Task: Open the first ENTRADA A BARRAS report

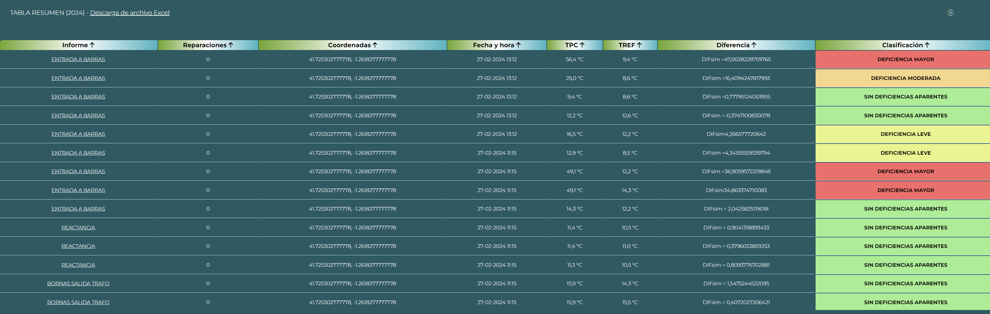Action: pos(78,60)
